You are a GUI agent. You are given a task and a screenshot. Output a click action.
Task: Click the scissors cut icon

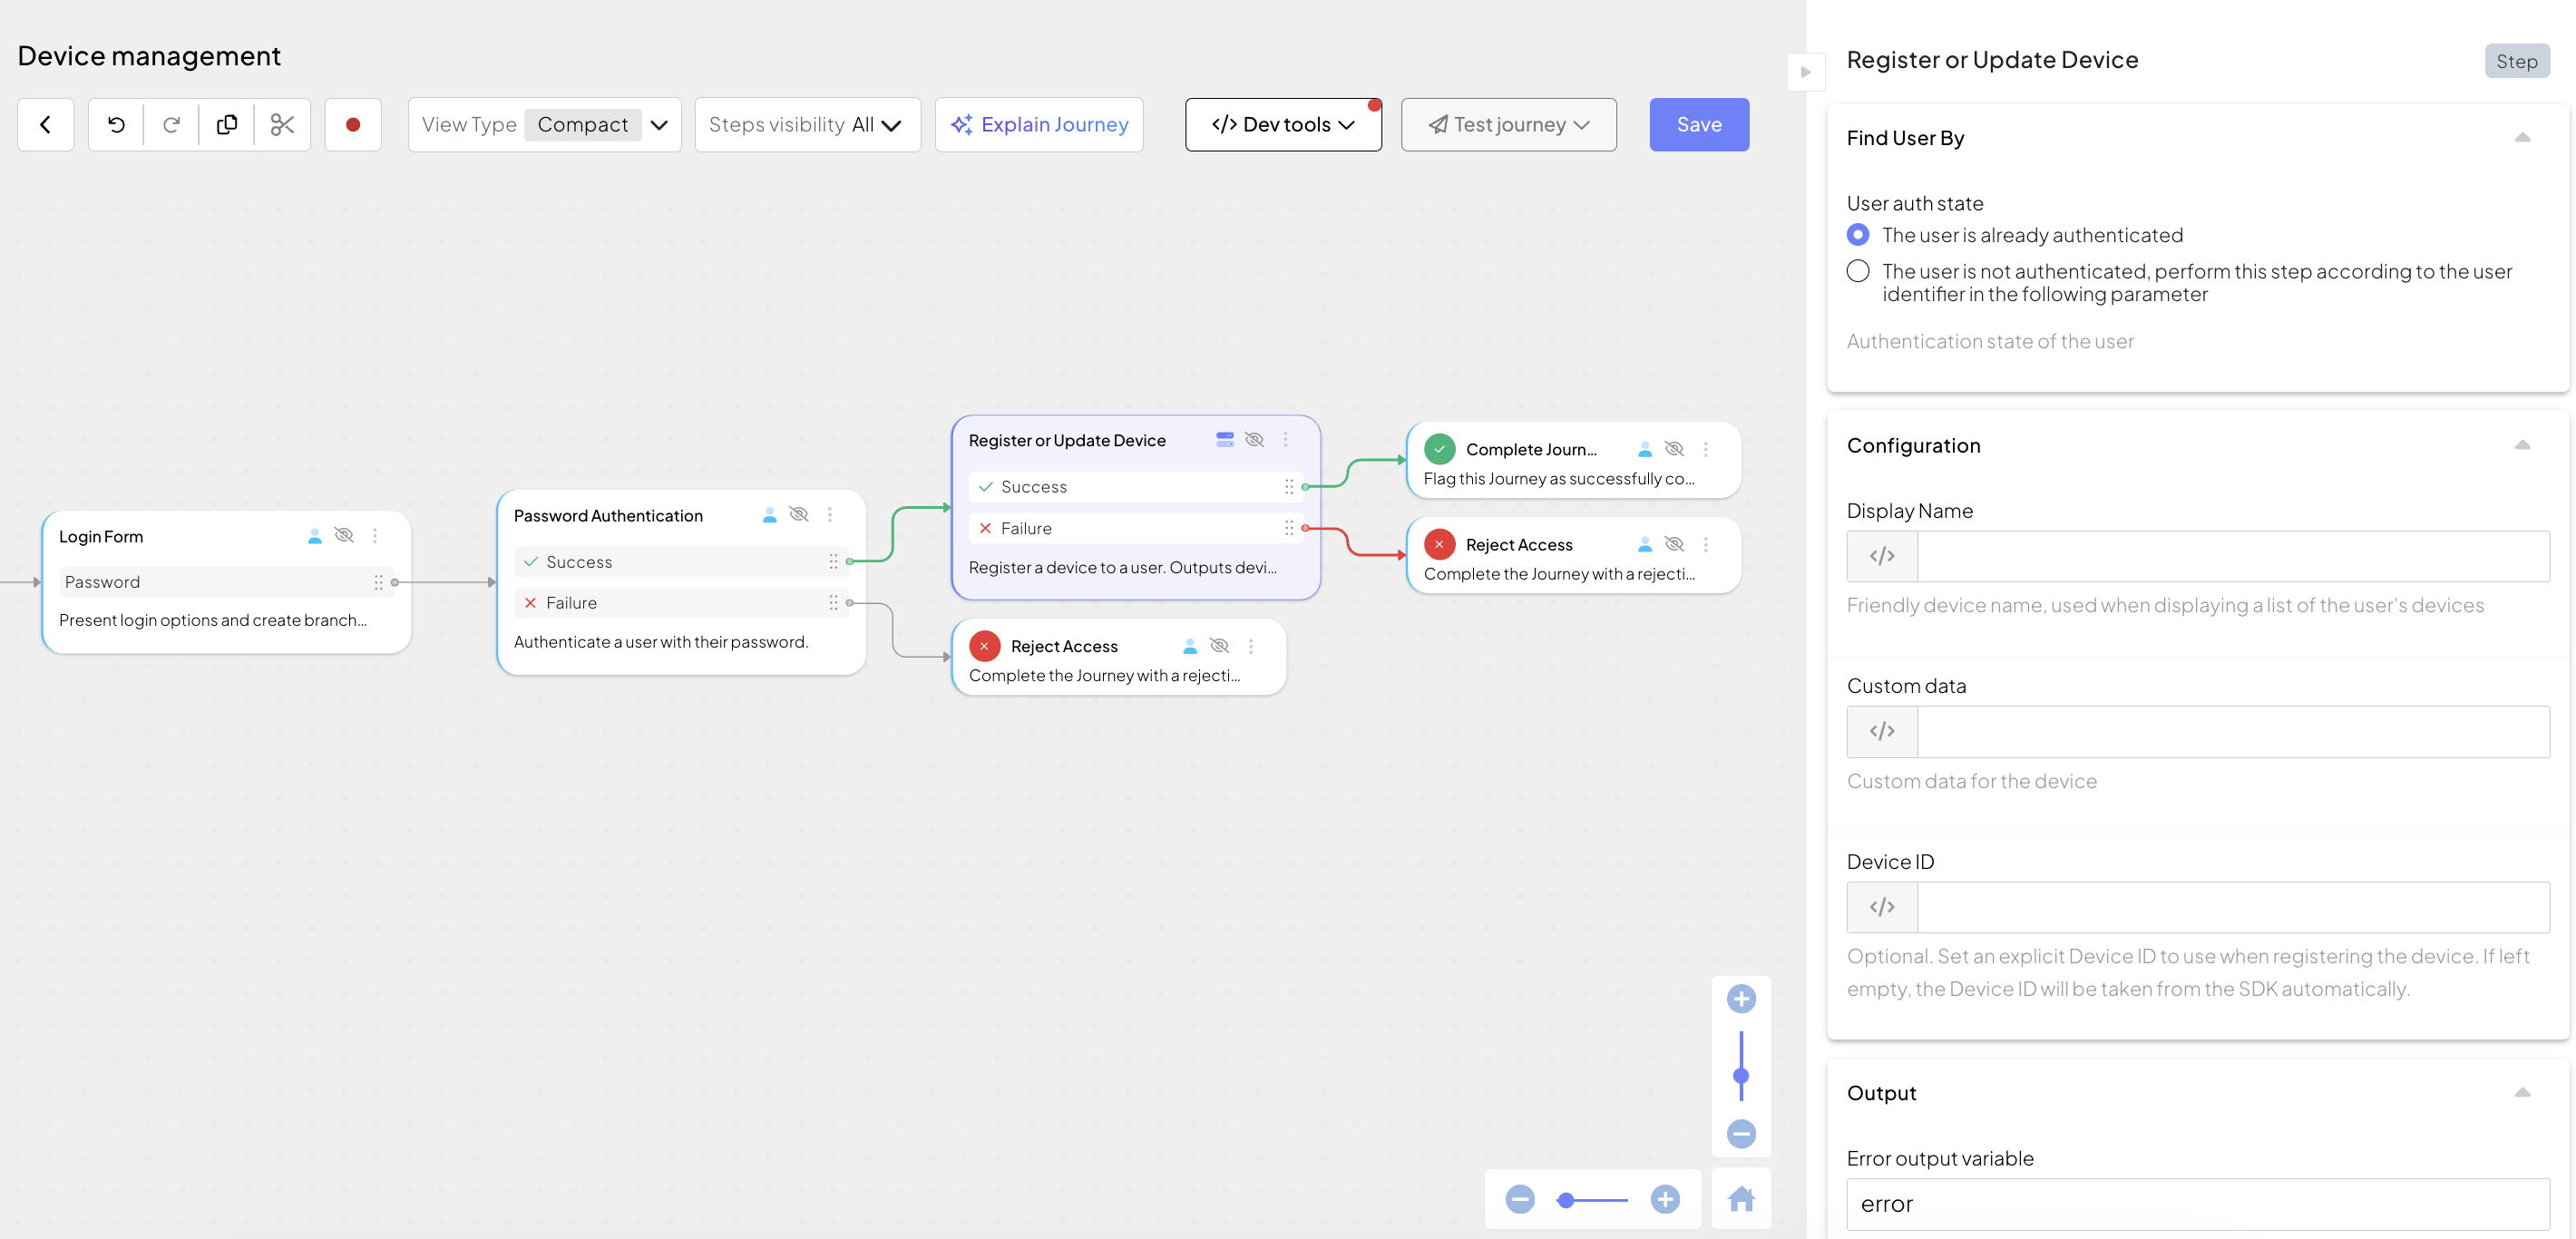[282, 125]
